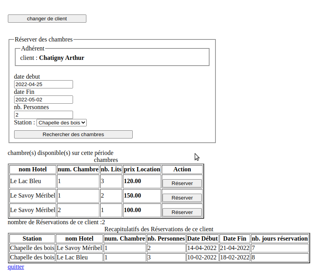This screenshot has width=318, height=277.
Task: Select the 'nb. Personnes' input box
Action: click(x=43, y=115)
